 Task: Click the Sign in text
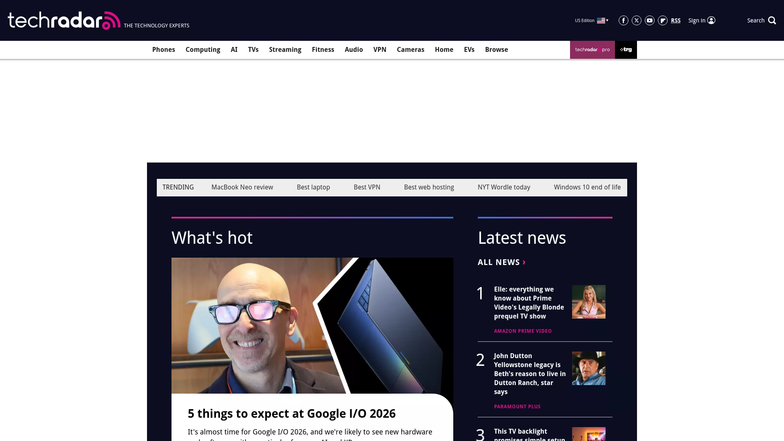[x=697, y=20]
